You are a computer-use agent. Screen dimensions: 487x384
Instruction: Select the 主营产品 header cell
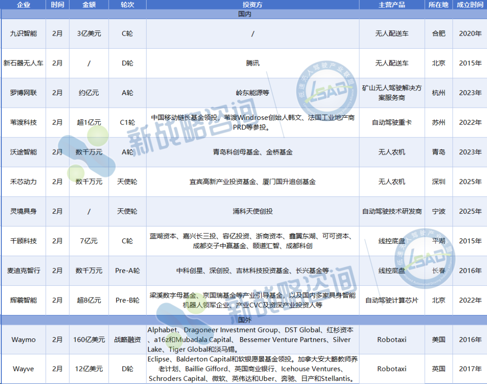(391, 5)
